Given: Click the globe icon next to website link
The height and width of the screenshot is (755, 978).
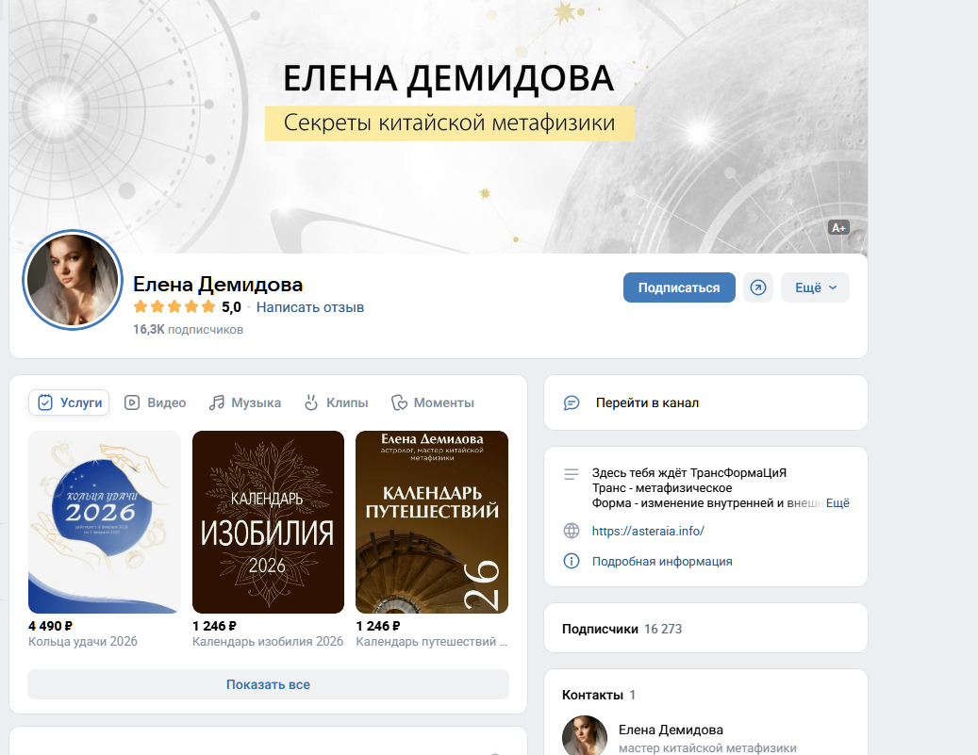Looking at the screenshot, I should (x=572, y=531).
